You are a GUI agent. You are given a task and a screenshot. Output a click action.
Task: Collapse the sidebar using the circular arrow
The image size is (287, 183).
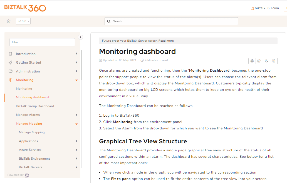point(80,37)
